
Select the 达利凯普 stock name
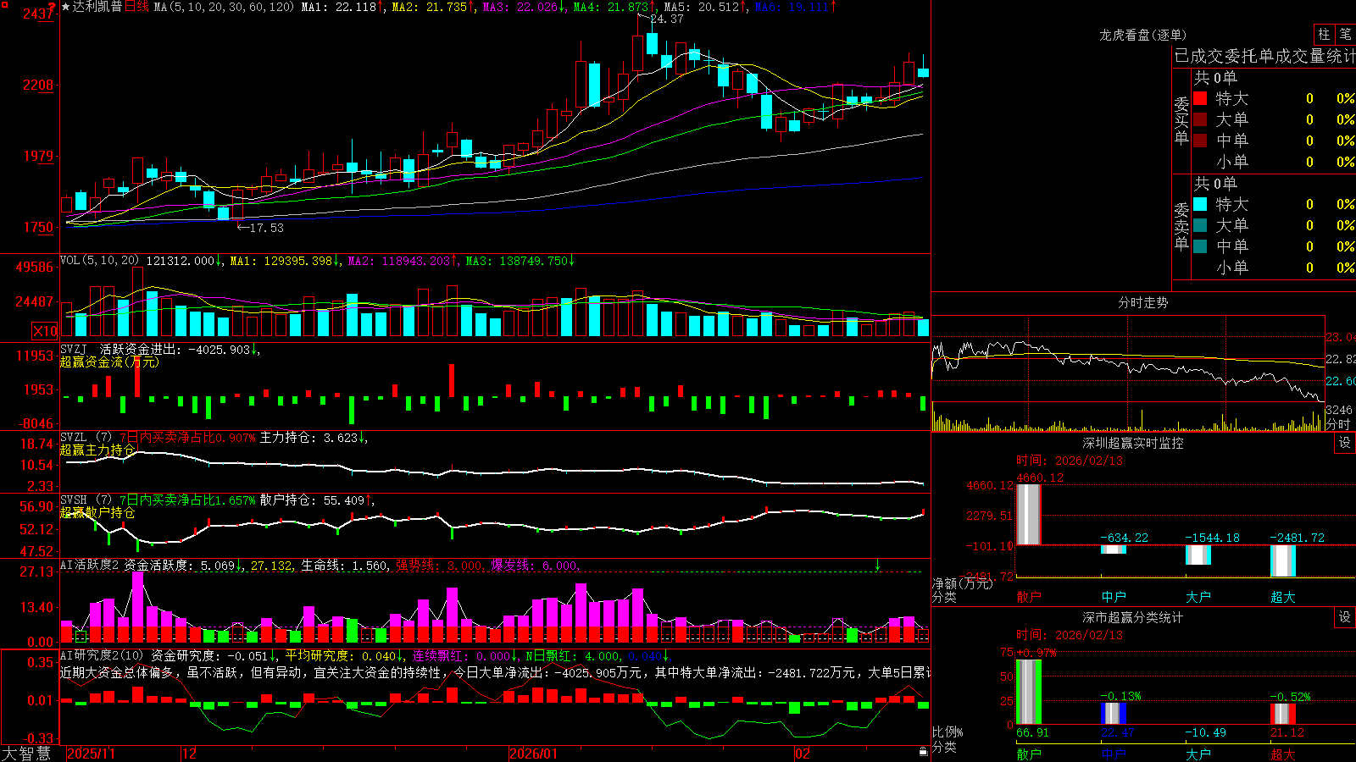pyautogui.click(x=97, y=7)
